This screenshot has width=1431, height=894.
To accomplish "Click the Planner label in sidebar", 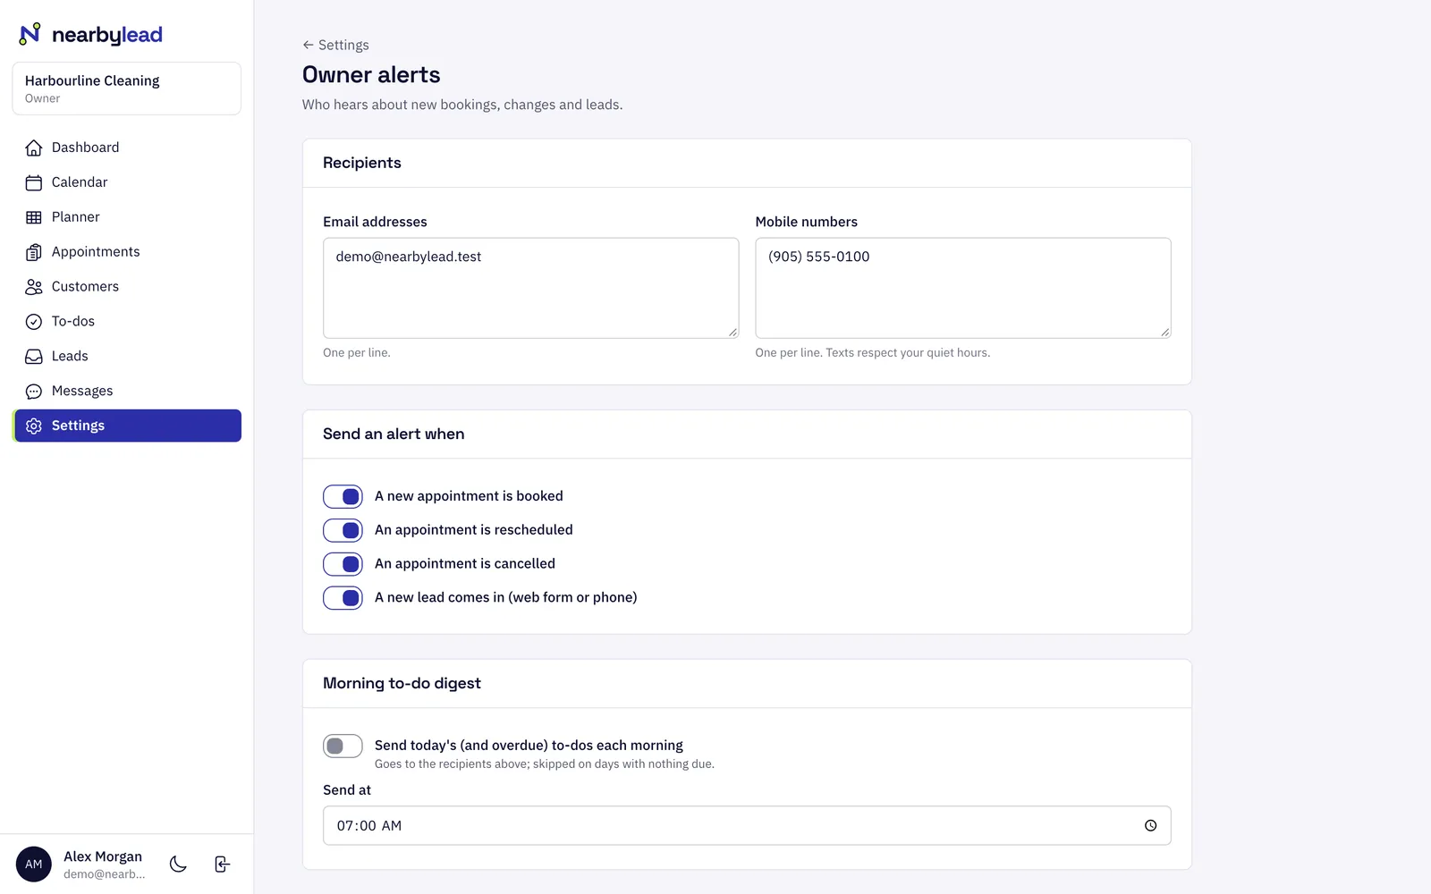I will click(x=76, y=217).
